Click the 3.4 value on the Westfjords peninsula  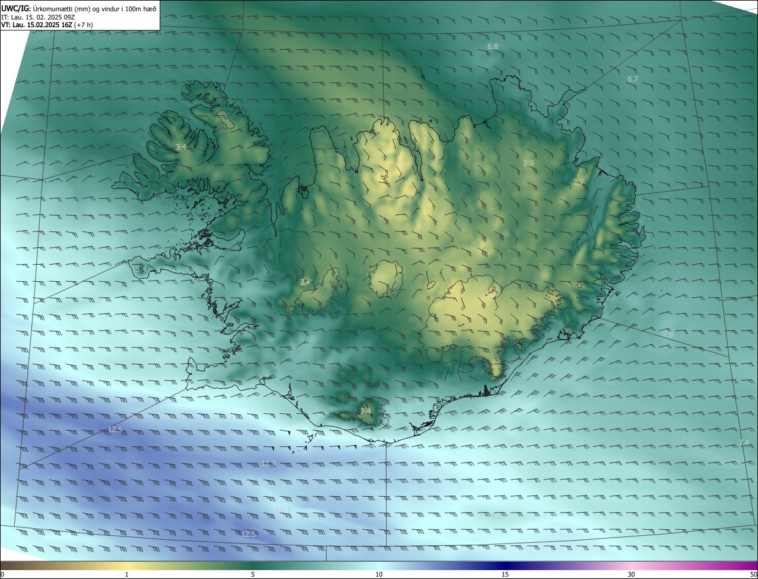[x=181, y=146]
